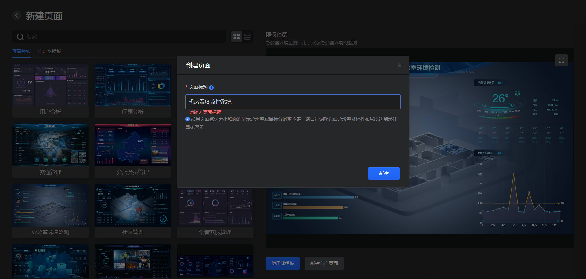Switch to grid view layout
This screenshot has height=279, width=586.
[x=237, y=36]
